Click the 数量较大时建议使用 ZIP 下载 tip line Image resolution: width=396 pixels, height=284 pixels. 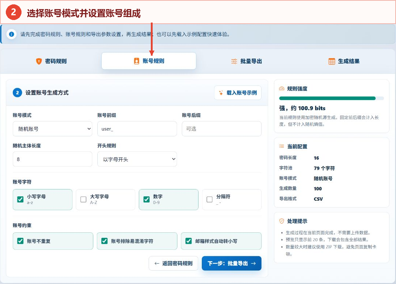(331, 250)
